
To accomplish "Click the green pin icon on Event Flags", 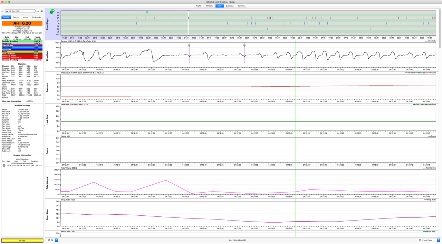I will coord(52,12).
